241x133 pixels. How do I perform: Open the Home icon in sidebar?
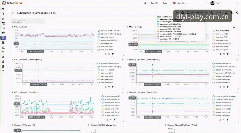pyautogui.click(x=3, y=9)
